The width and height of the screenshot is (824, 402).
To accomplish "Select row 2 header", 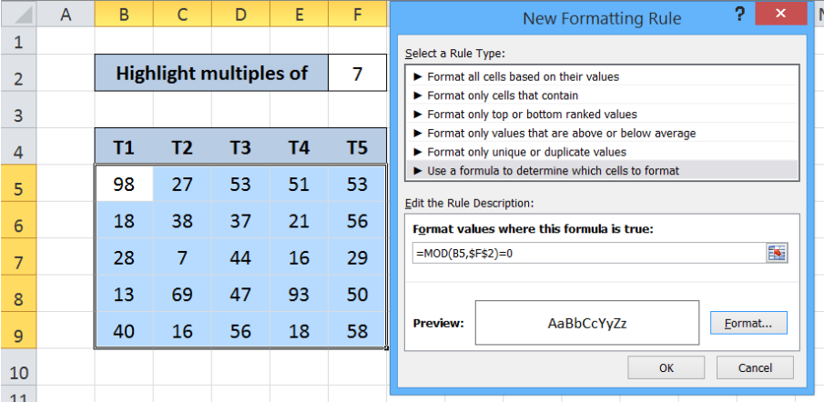I will pyautogui.click(x=18, y=73).
